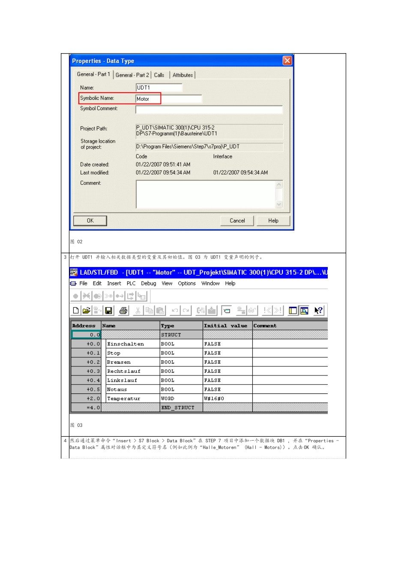Image resolution: width=407 pixels, height=576 pixels.
Task: Click the Open folder toolbar icon
Action: (x=87, y=311)
